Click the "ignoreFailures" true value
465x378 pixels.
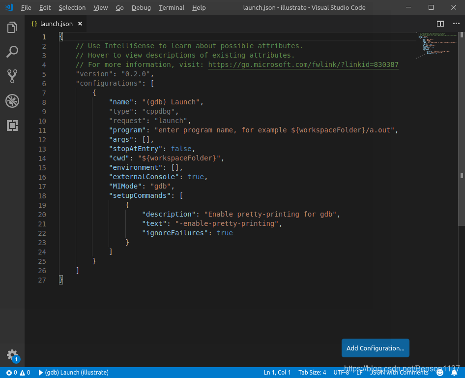click(x=225, y=233)
